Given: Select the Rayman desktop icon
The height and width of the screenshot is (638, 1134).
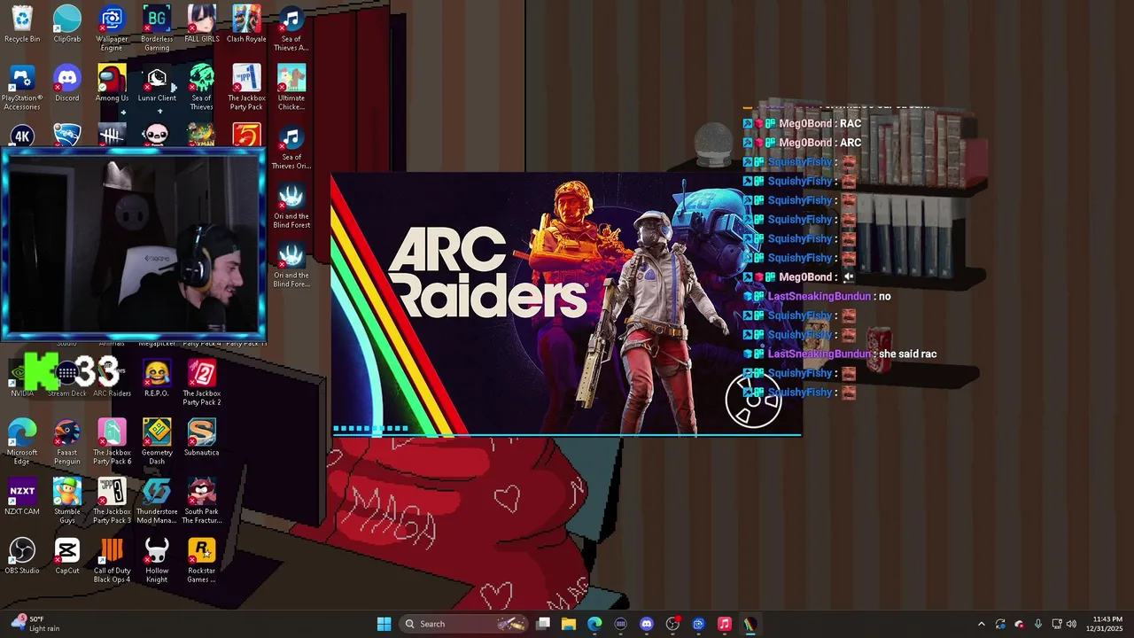Looking at the screenshot, I should [x=202, y=135].
